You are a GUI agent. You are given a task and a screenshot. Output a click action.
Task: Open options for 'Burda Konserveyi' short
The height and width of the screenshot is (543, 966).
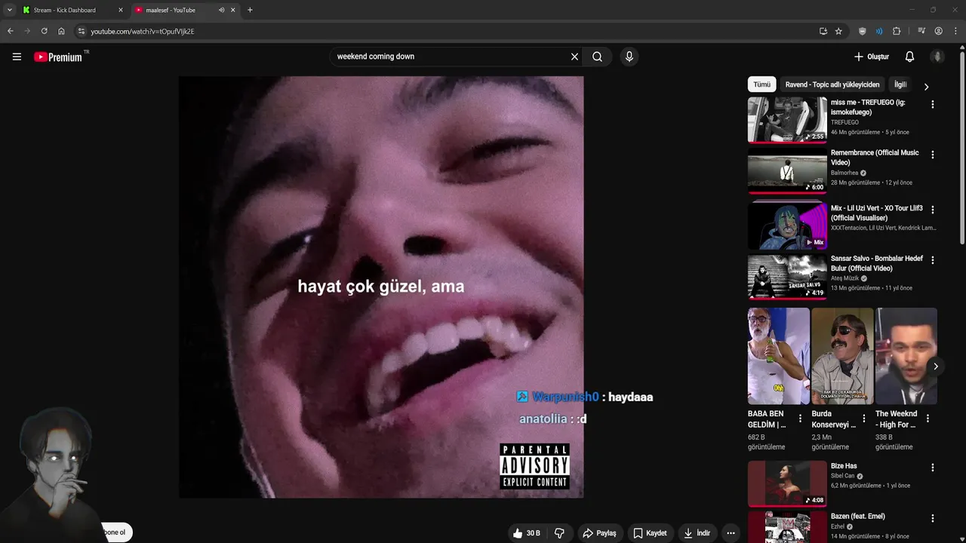864,419
